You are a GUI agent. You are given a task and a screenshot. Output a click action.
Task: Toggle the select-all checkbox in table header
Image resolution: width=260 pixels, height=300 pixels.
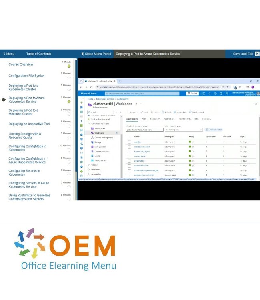point(129,136)
